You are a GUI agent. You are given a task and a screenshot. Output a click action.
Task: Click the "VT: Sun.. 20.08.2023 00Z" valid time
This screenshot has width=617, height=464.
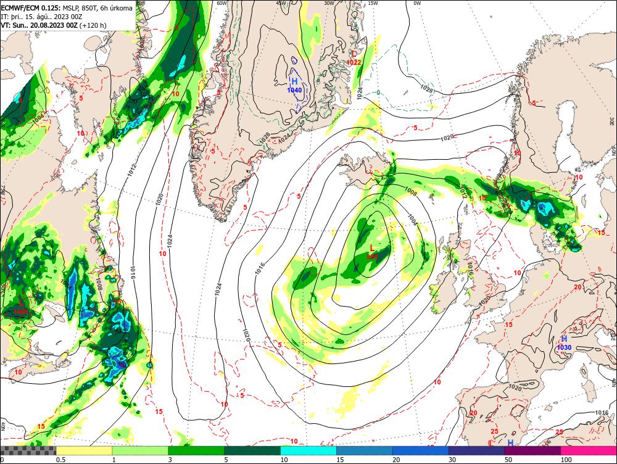point(39,25)
